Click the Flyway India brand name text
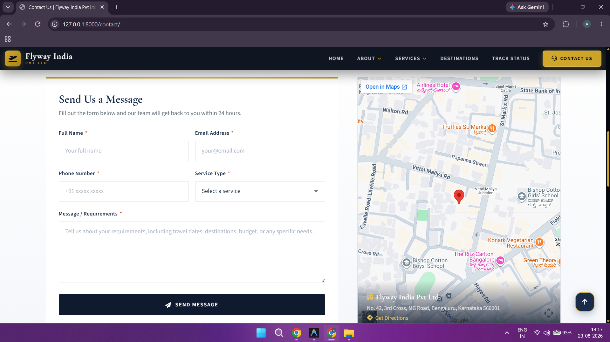The height and width of the screenshot is (342, 610). [x=49, y=56]
